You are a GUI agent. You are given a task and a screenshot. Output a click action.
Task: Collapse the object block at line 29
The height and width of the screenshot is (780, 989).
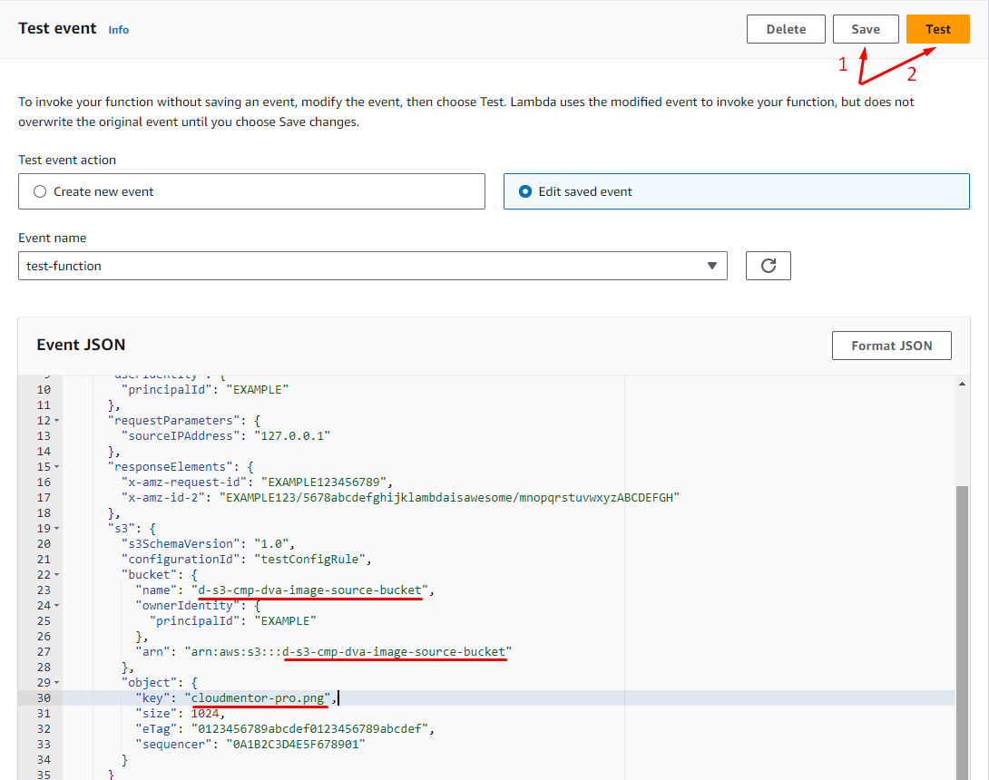tap(57, 683)
